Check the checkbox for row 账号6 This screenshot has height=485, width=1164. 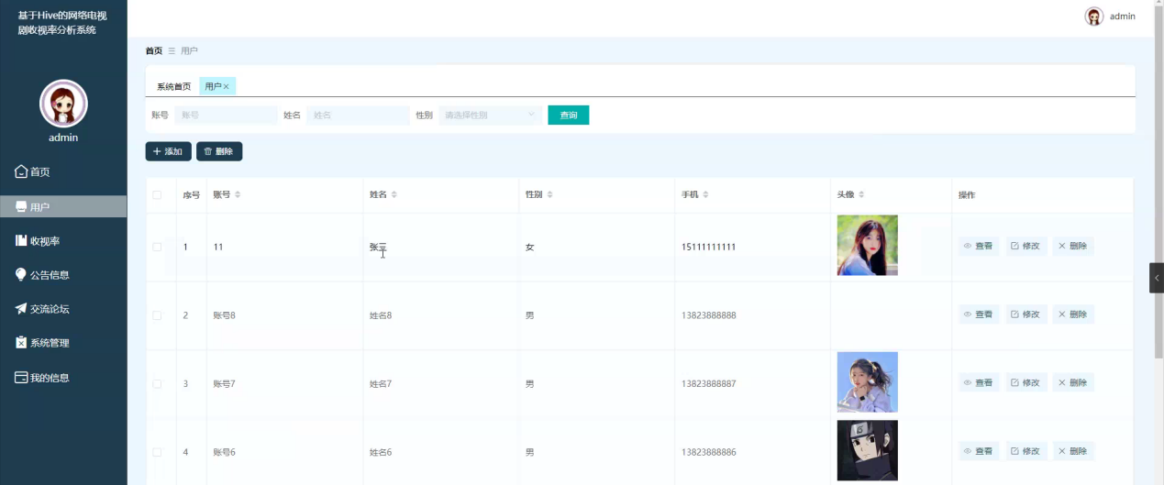157,452
